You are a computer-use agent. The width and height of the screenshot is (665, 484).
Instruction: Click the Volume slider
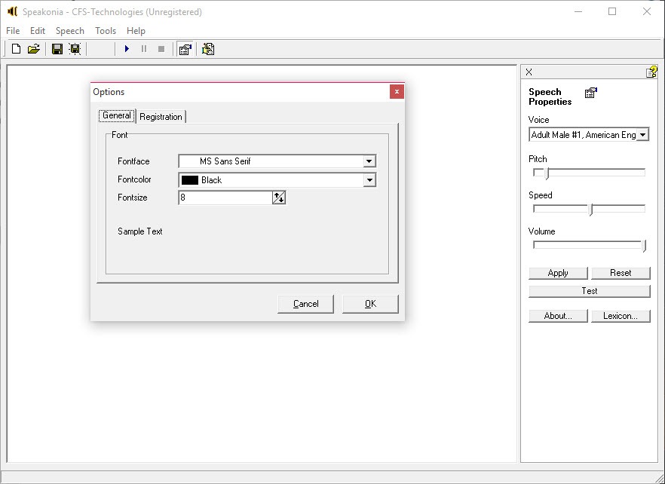(589, 245)
